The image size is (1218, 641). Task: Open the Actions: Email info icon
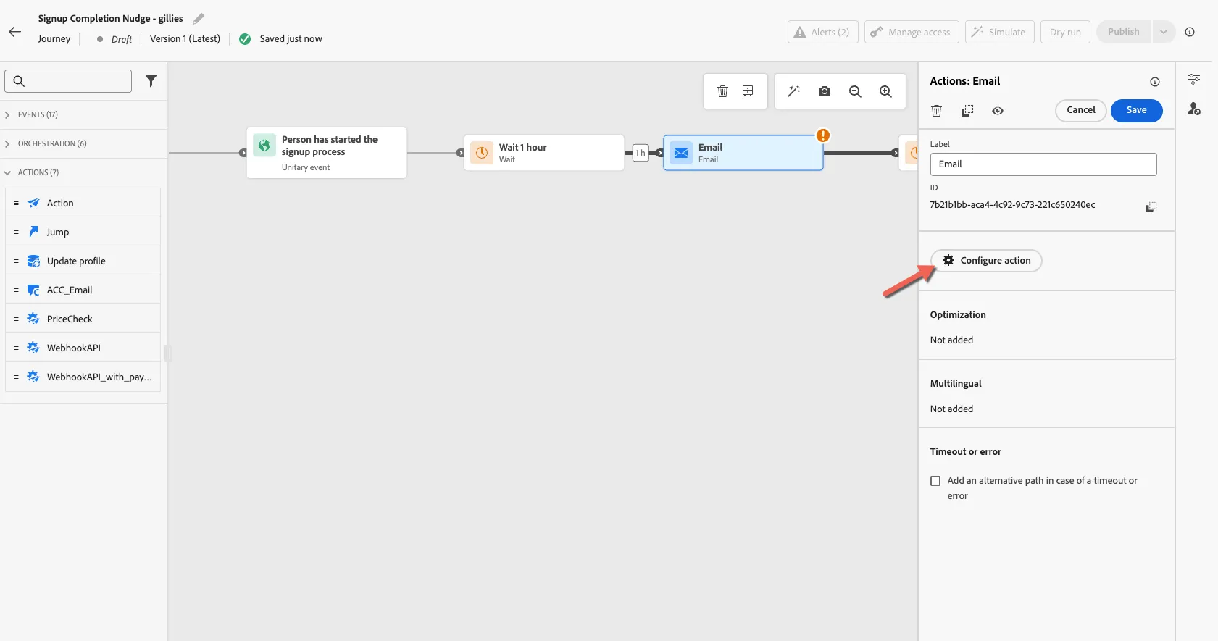tap(1155, 82)
